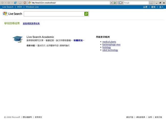Expand the address bar URL dropdown
Viewport: 166px width, 125px height.
(x=111, y=3)
